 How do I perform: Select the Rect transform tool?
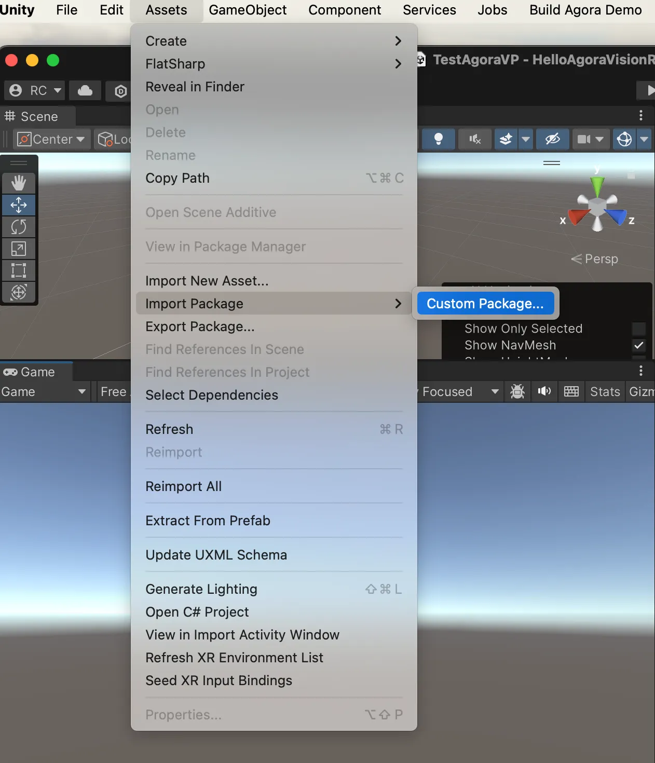click(19, 270)
